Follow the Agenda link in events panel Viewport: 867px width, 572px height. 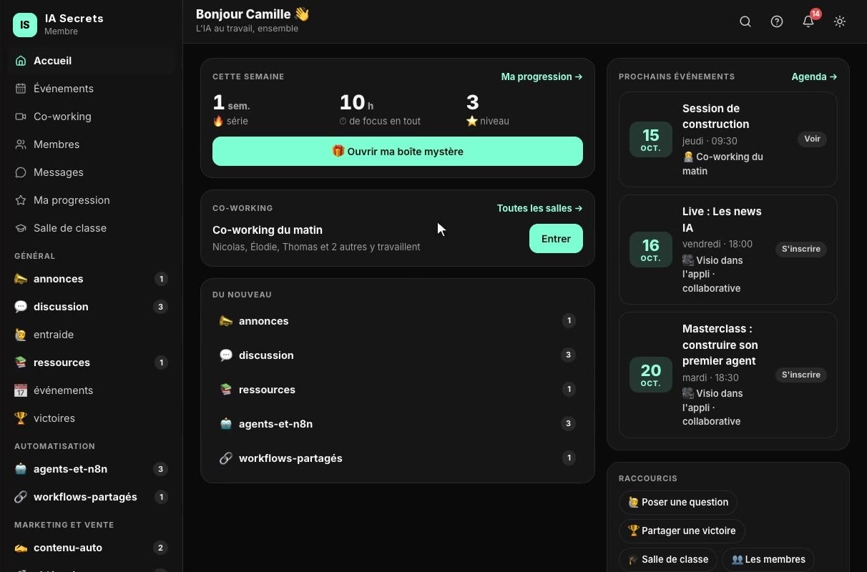click(x=814, y=77)
